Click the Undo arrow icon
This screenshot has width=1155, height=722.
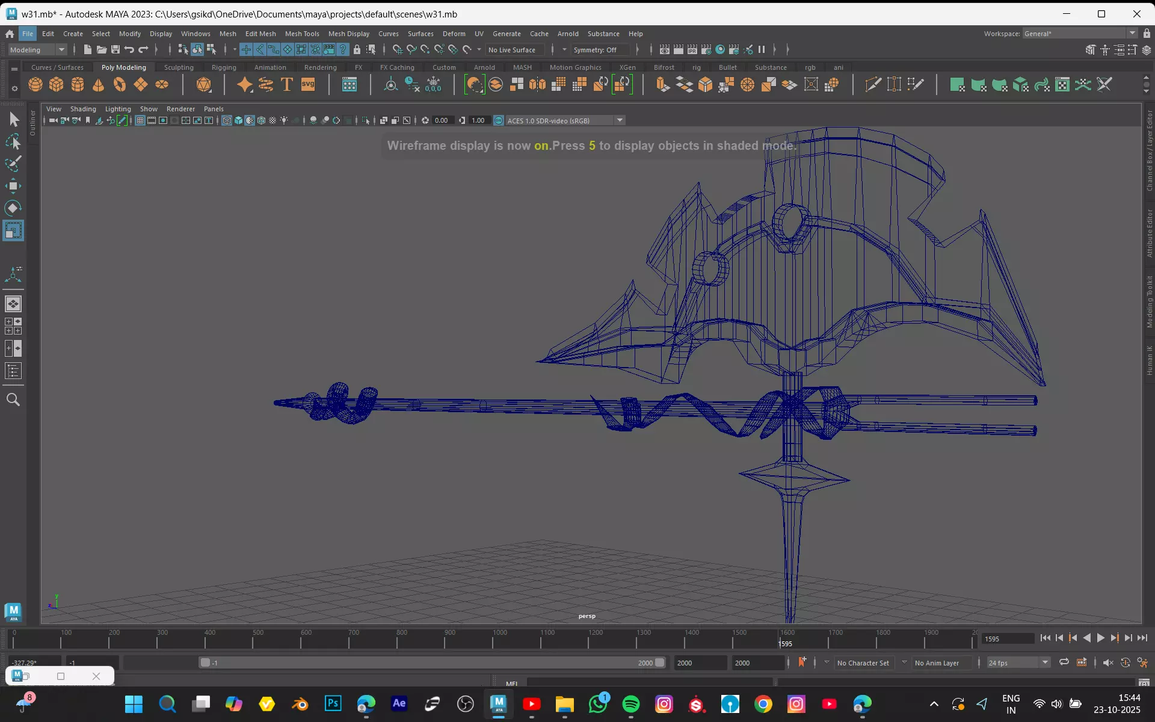129,49
